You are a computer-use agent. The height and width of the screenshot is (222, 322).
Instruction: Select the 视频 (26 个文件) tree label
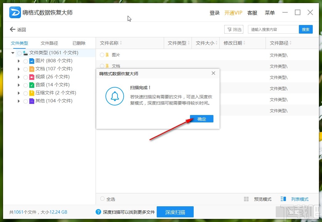(x=52, y=76)
